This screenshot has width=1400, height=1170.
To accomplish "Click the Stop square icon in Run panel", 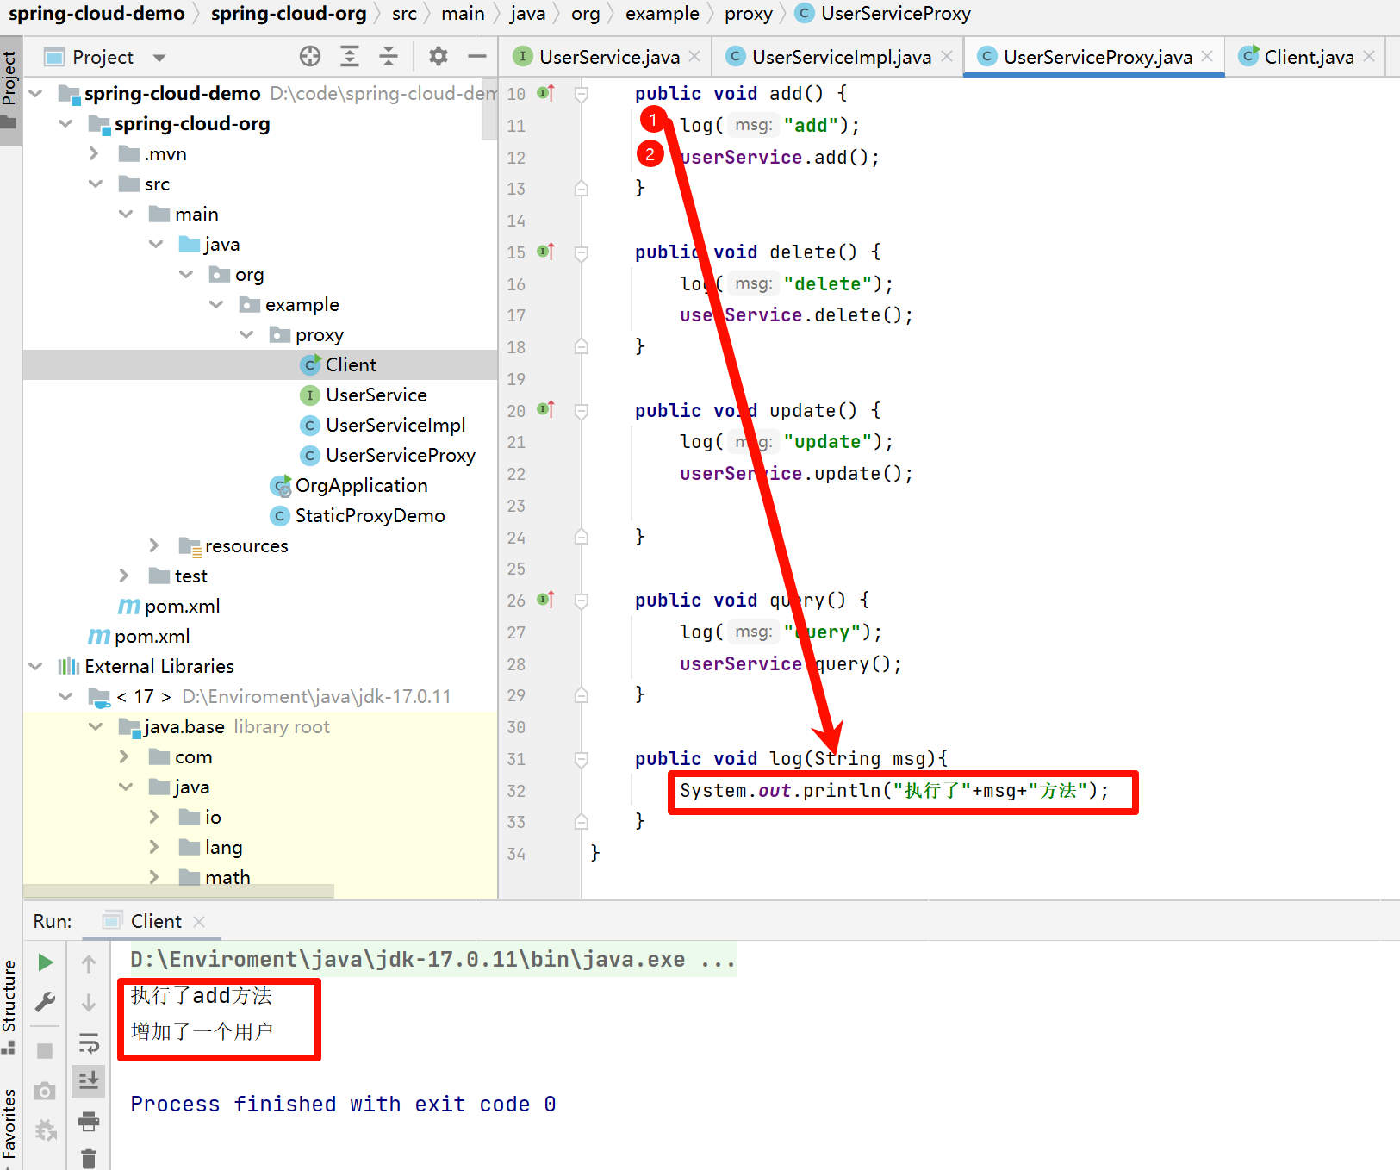I will 46,1050.
